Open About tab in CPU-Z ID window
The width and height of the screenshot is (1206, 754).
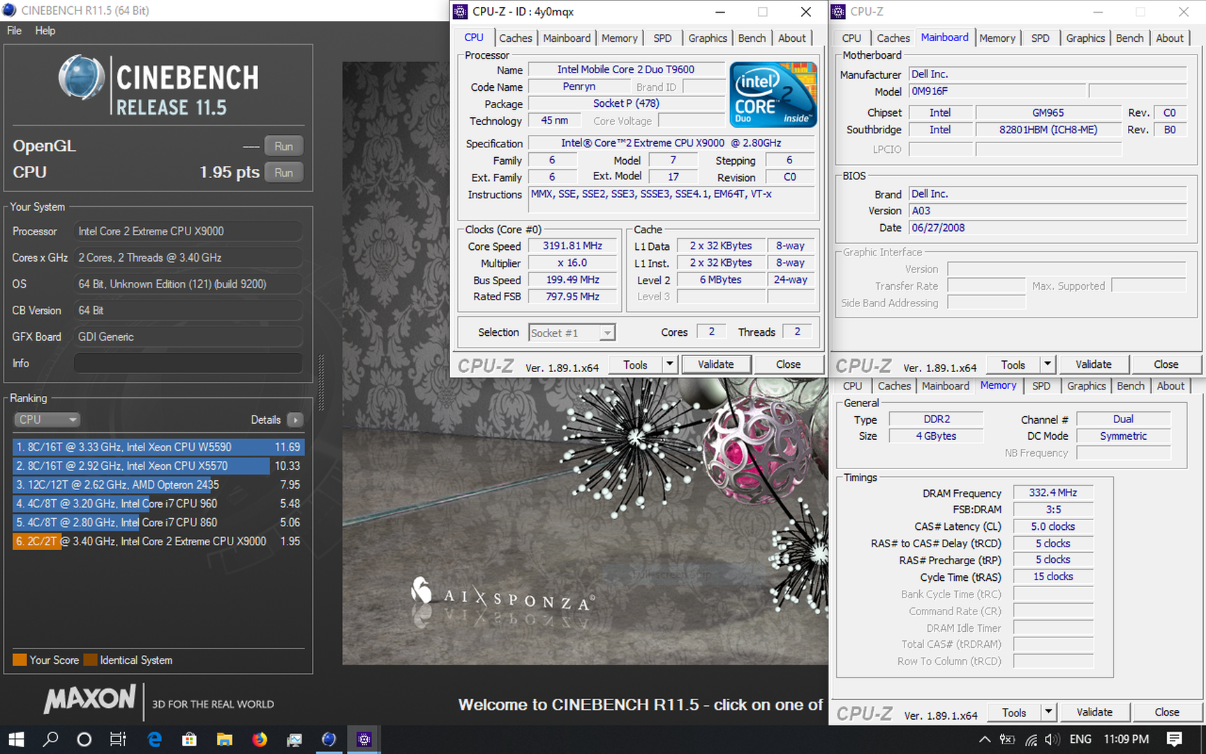tap(792, 38)
